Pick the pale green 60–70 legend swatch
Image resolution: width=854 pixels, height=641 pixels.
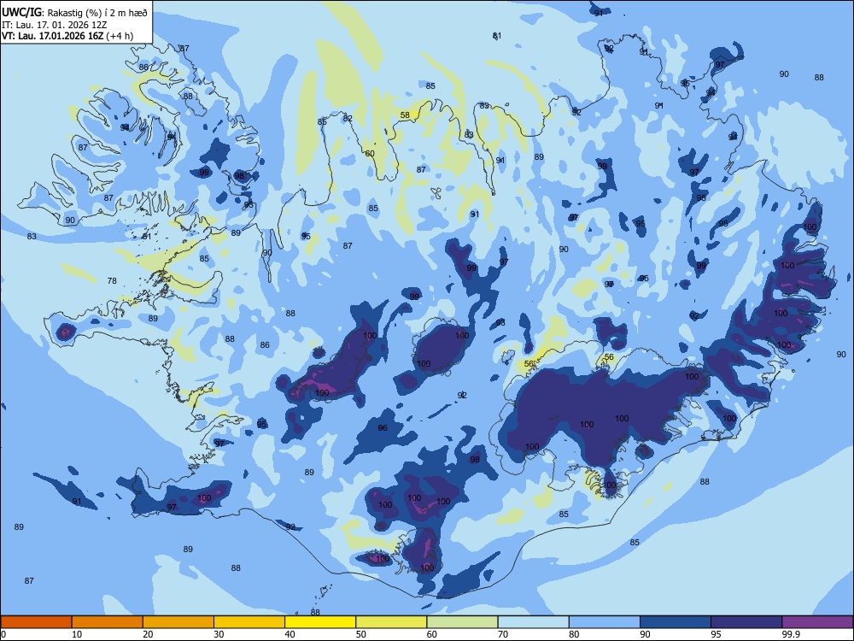tap(462, 622)
